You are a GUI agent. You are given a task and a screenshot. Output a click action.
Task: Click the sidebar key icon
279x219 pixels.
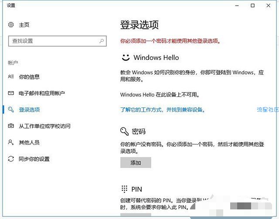point(11,109)
